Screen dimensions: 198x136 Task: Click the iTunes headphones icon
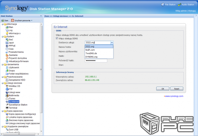click(7, 99)
